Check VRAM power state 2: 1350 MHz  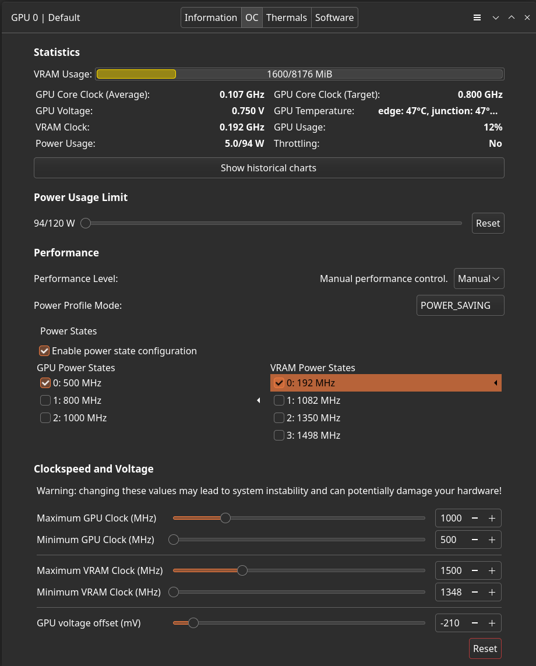(278, 418)
